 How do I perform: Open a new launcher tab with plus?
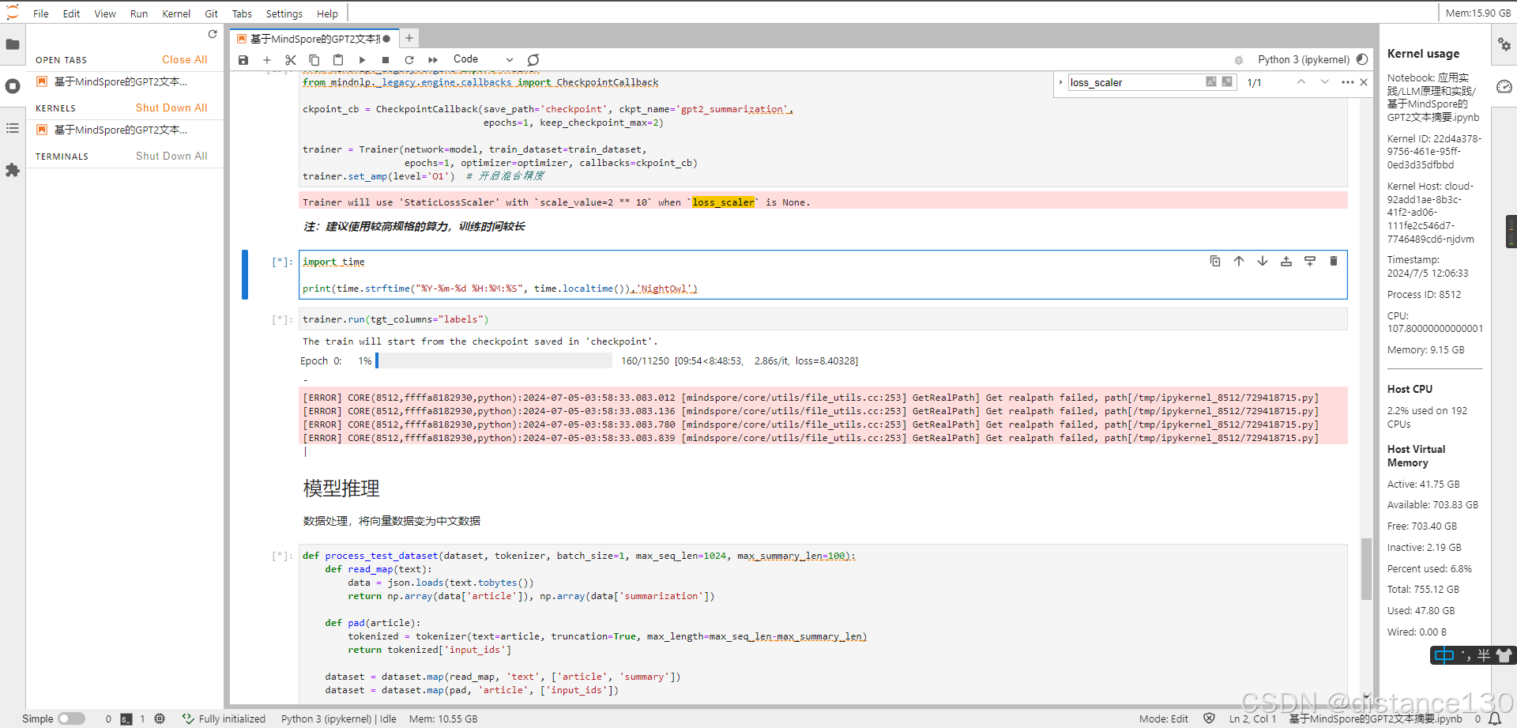tap(409, 38)
